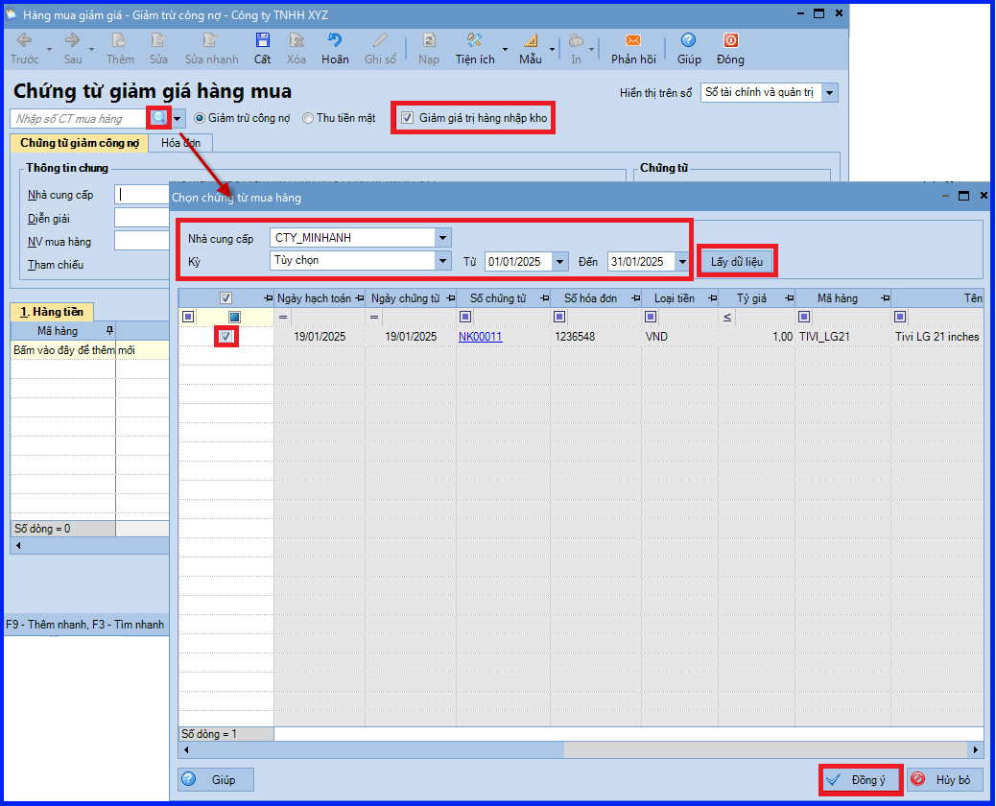This screenshot has height=806, width=996.
Task: Click the Cất save icon in toolbar
Action: [262, 41]
